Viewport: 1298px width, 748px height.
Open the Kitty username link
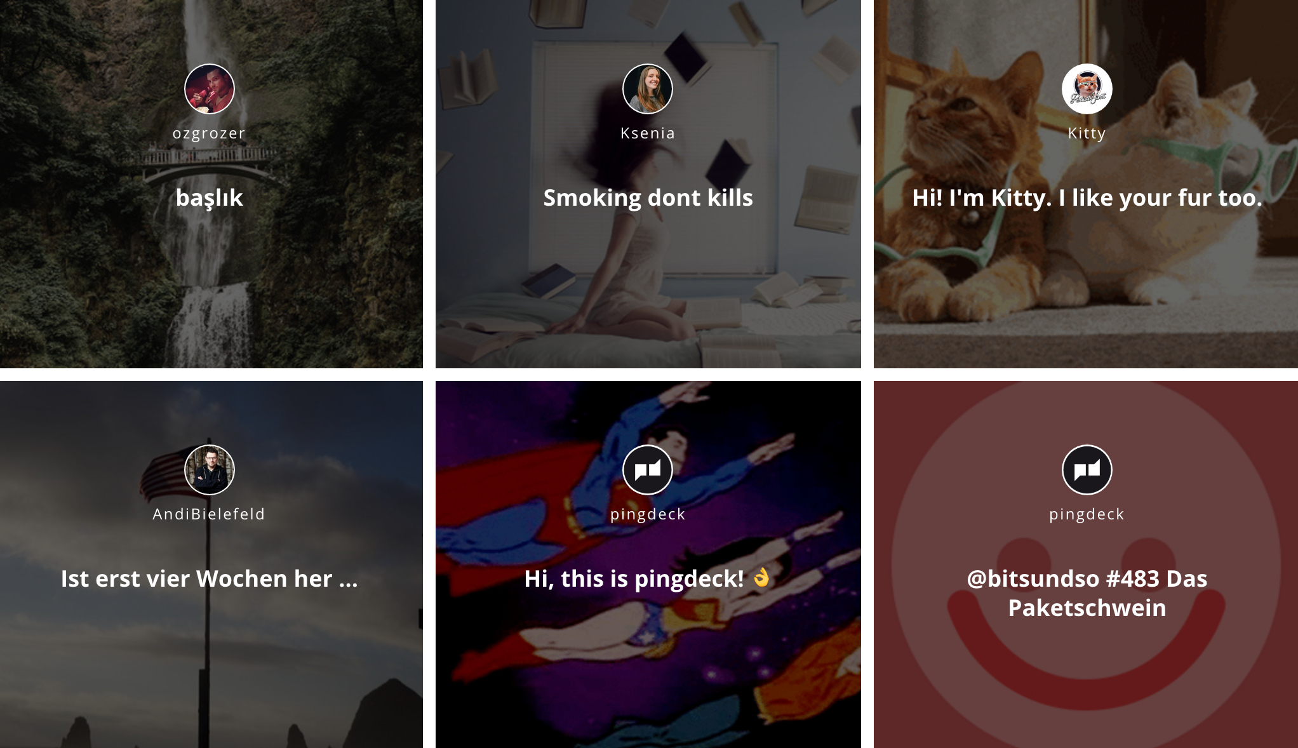pyautogui.click(x=1087, y=133)
